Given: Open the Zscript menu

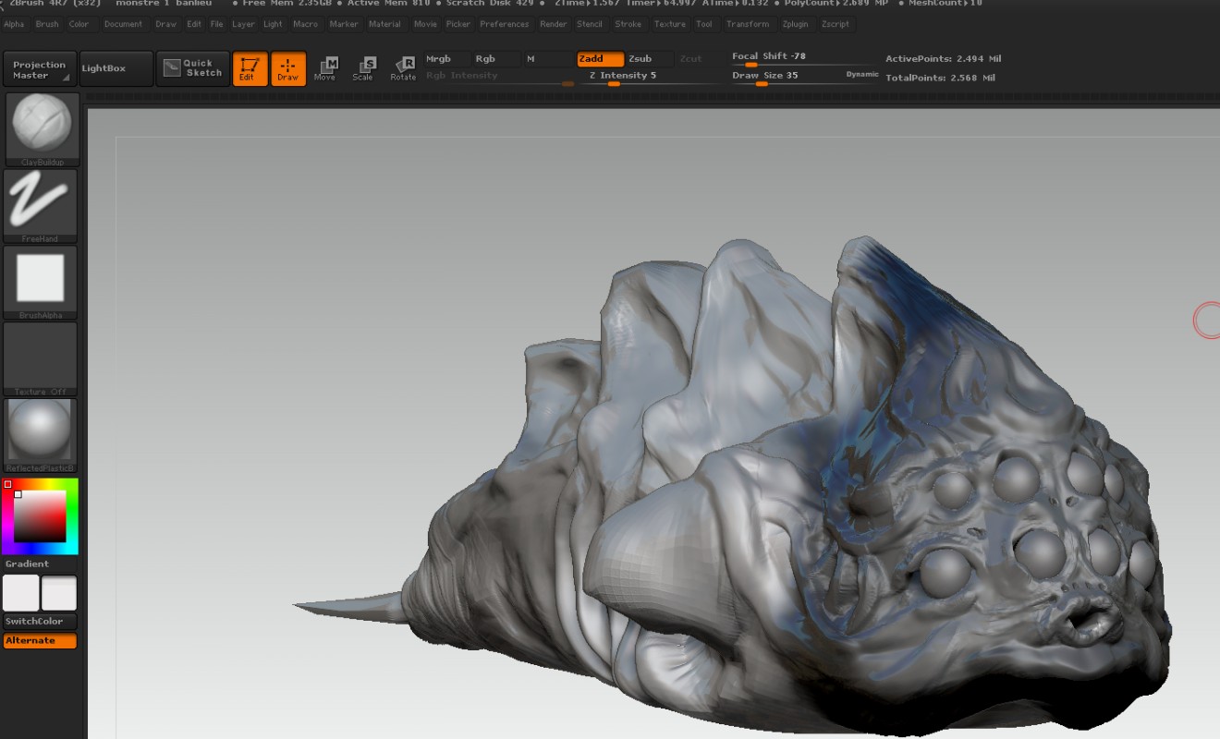Looking at the screenshot, I should [836, 24].
